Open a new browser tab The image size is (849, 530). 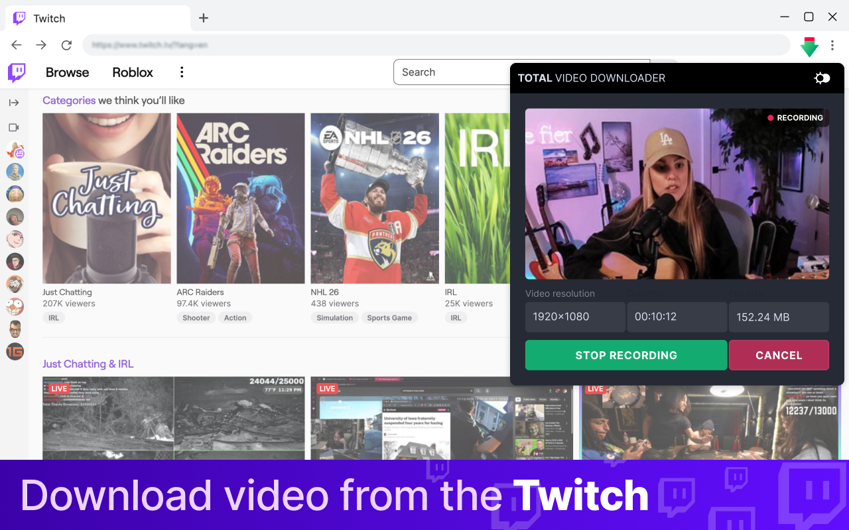[x=204, y=18]
